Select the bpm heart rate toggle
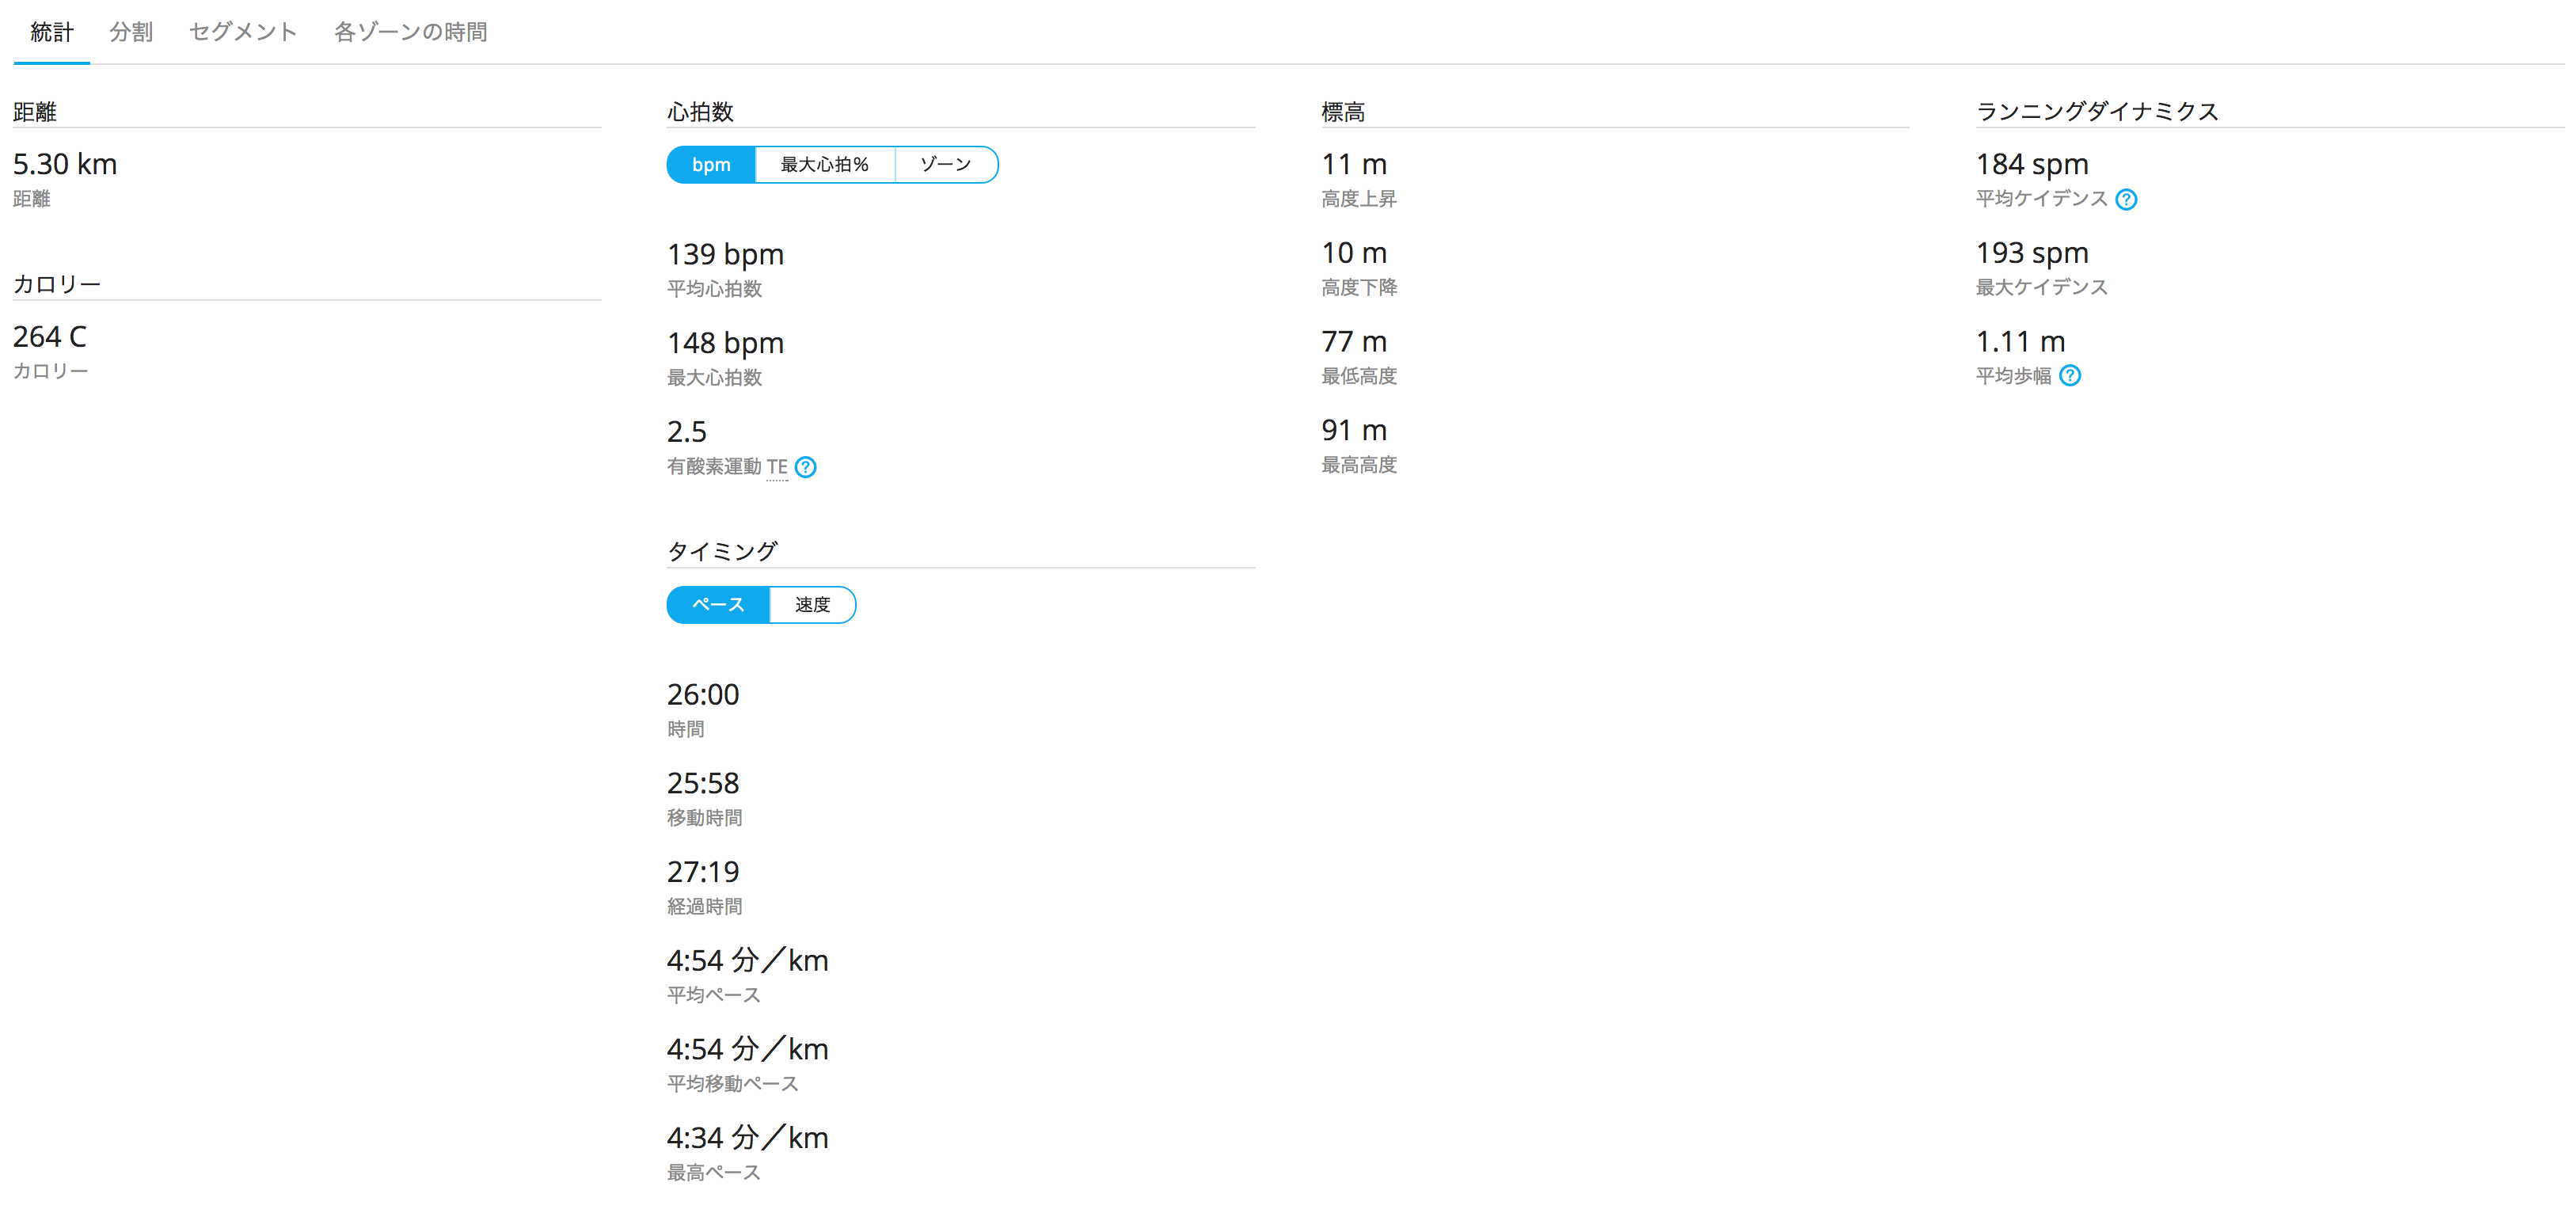The width and height of the screenshot is (2570, 1213). (x=711, y=165)
